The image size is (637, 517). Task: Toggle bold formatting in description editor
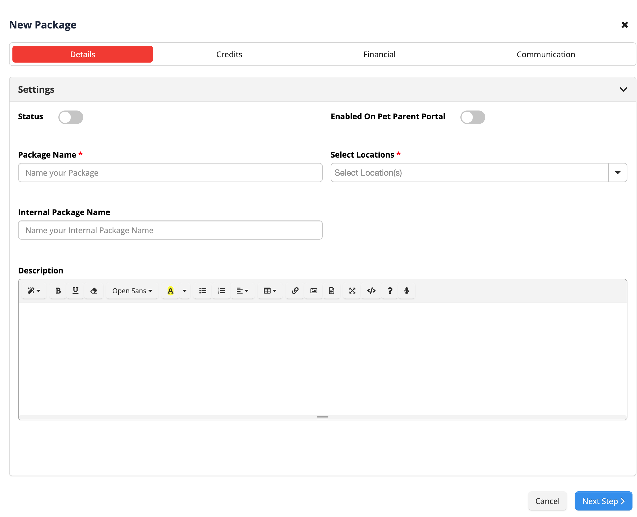[x=58, y=291]
